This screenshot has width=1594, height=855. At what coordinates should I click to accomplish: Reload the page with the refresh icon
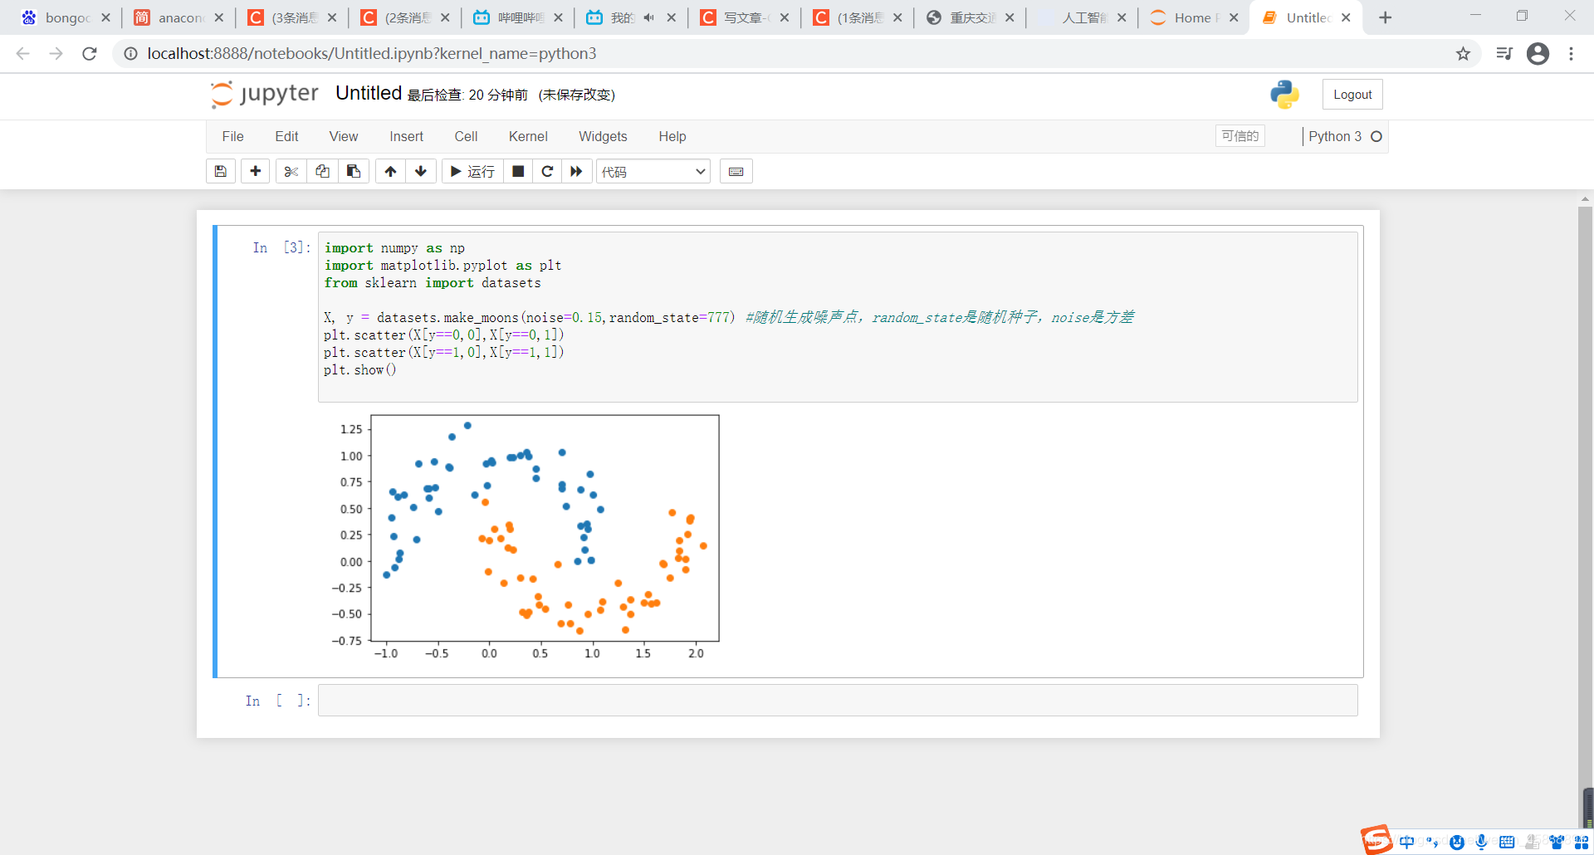90,53
